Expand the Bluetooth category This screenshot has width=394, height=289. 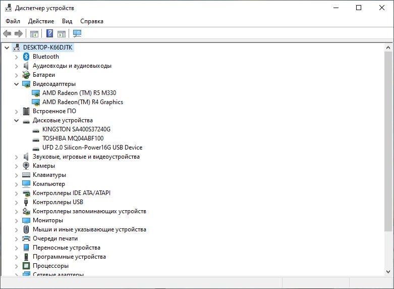point(16,57)
